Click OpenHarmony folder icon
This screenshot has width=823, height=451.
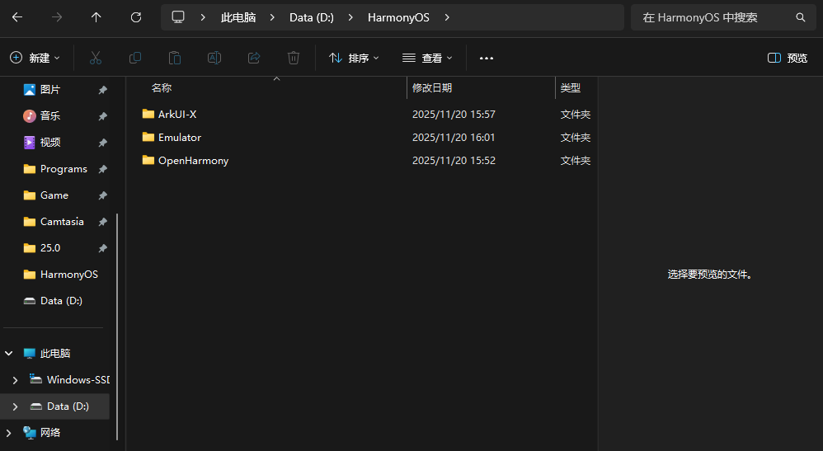pos(148,160)
